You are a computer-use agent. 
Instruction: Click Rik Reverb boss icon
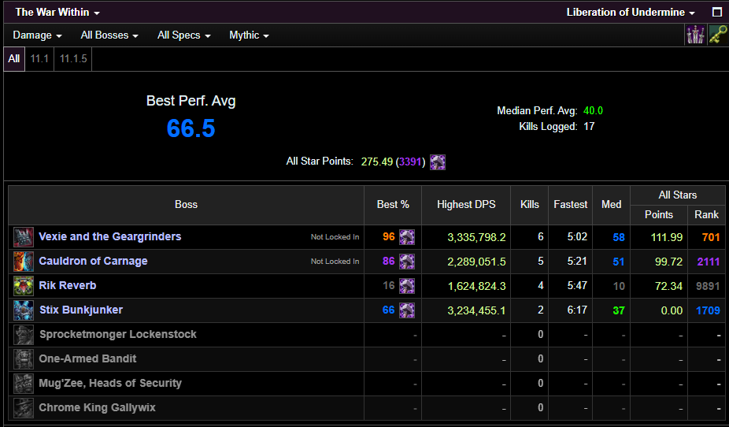(x=24, y=286)
